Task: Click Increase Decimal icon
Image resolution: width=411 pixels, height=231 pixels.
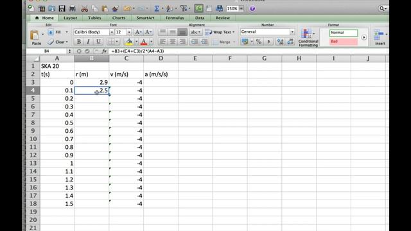Action: [x=280, y=41]
